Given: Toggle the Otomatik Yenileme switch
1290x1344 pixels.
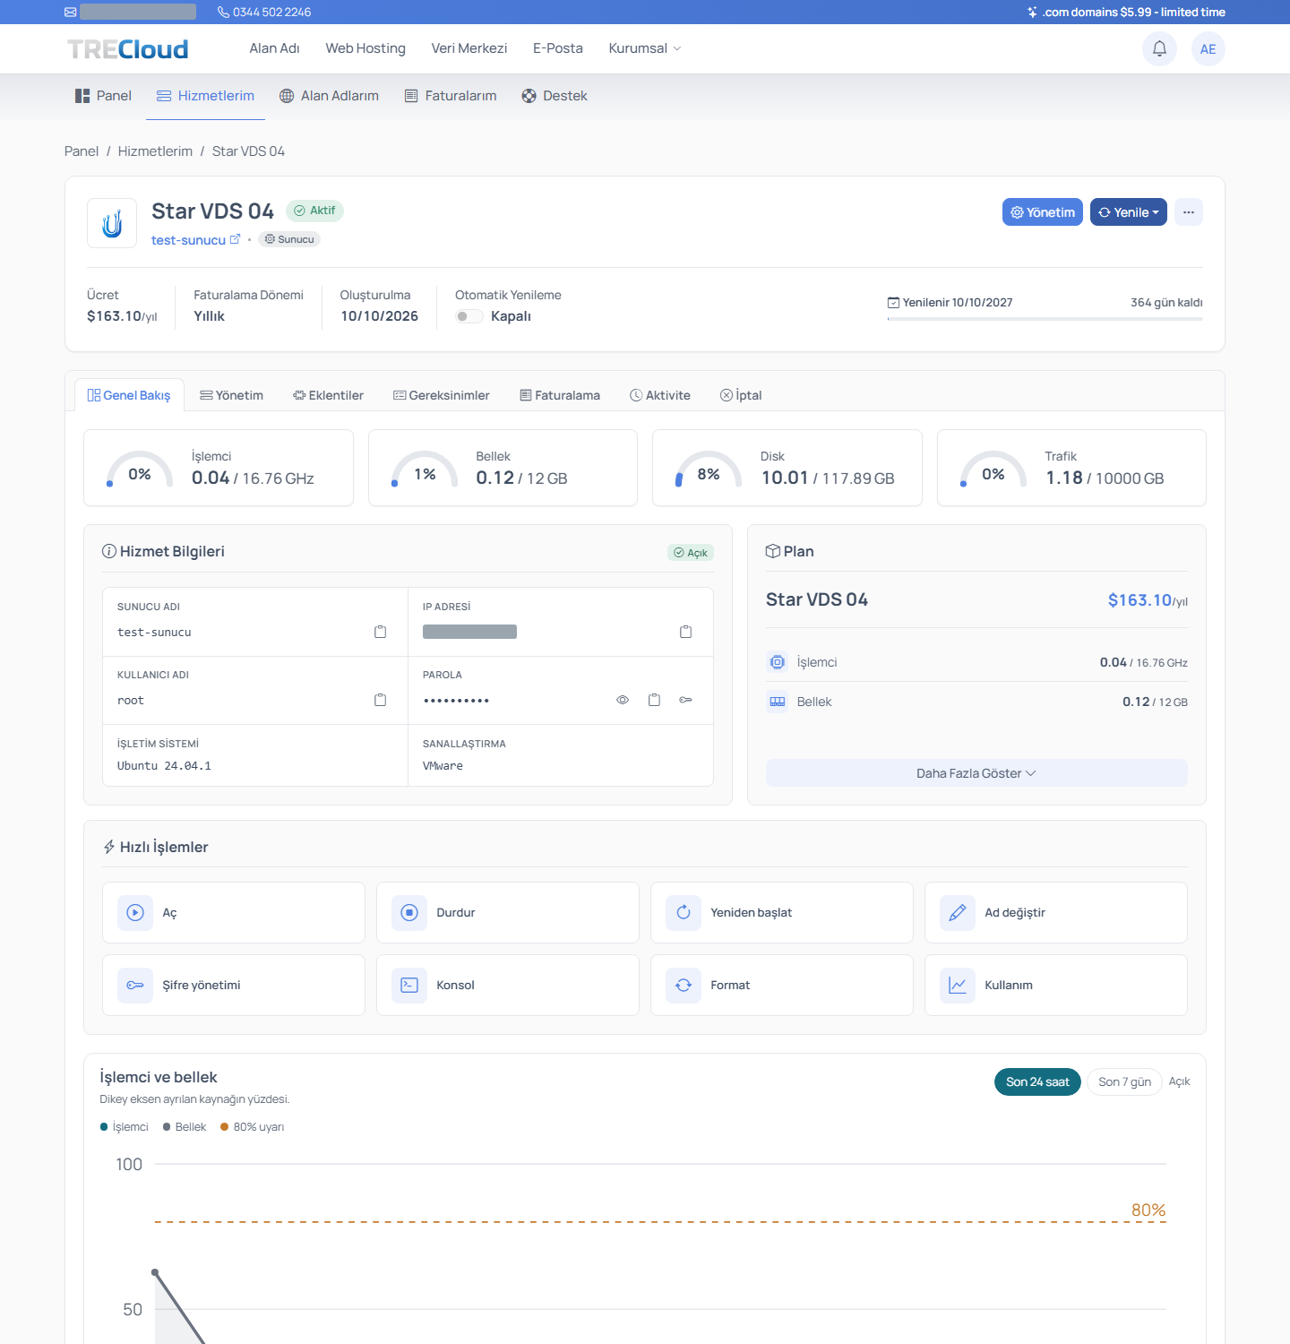Looking at the screenshot, I should (469, 316).
